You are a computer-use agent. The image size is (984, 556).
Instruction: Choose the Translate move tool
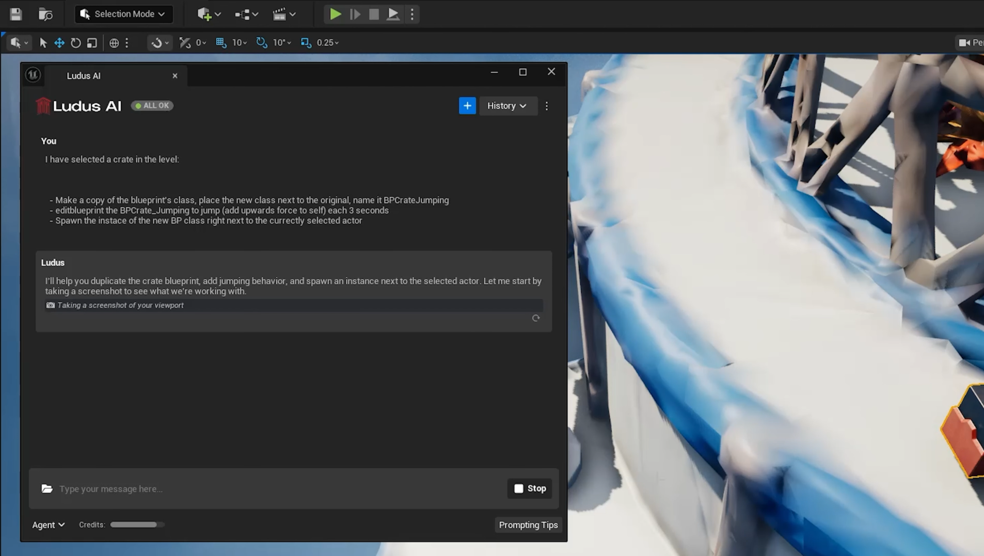[59, 42]
